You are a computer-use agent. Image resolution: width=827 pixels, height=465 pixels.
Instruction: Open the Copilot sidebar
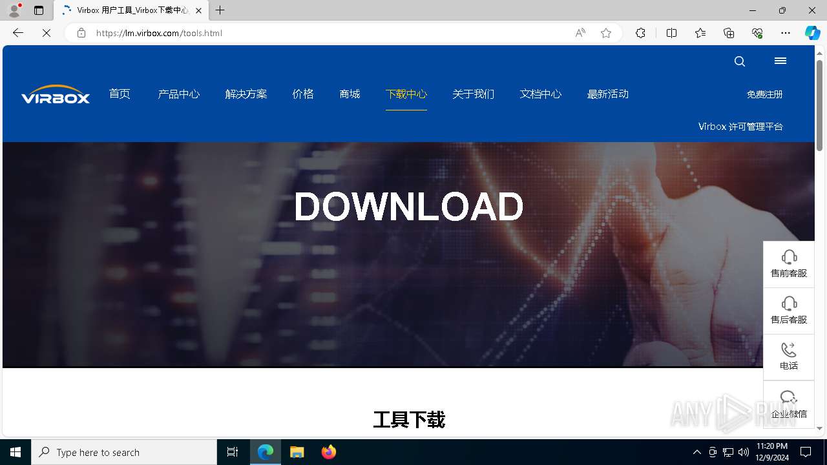(x=812, y=33)
